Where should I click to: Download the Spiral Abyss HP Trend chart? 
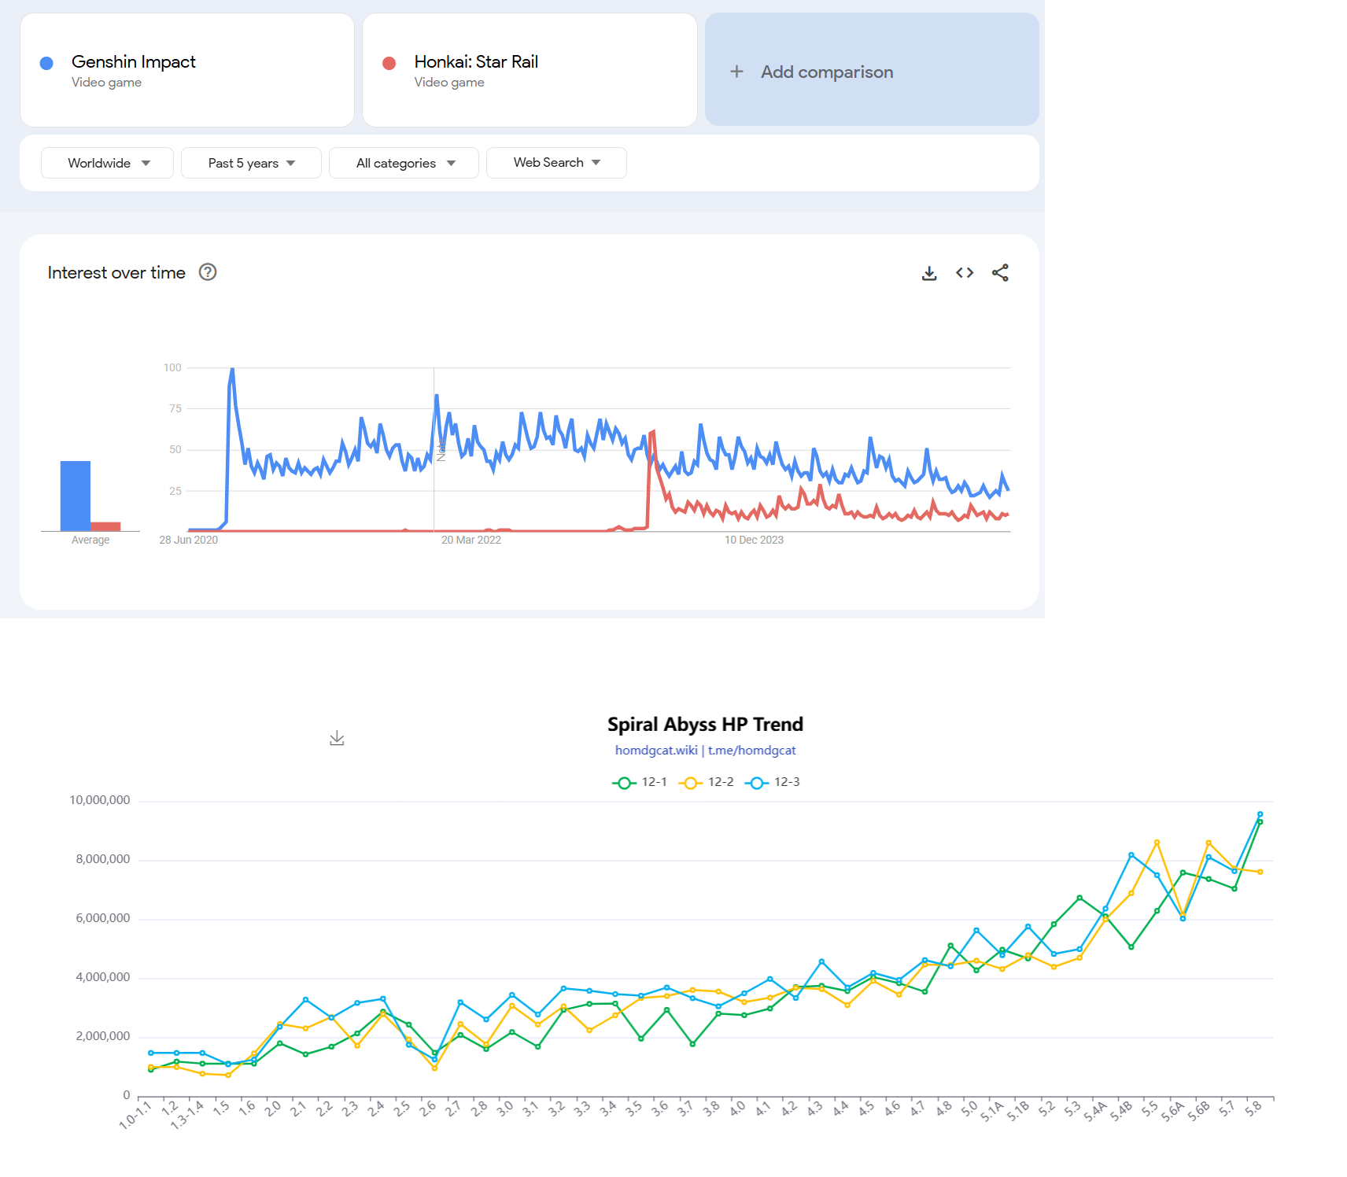point(337,738)
